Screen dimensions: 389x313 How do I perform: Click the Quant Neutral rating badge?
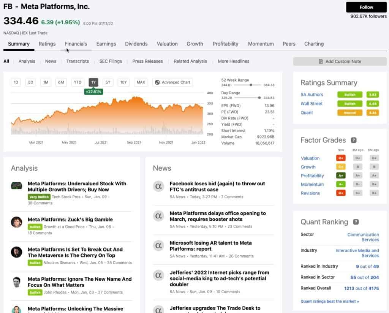pos(350,112)
